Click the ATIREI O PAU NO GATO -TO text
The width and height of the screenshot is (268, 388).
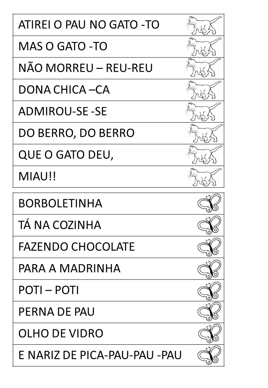pyautogui.click(x=89, y=25)
